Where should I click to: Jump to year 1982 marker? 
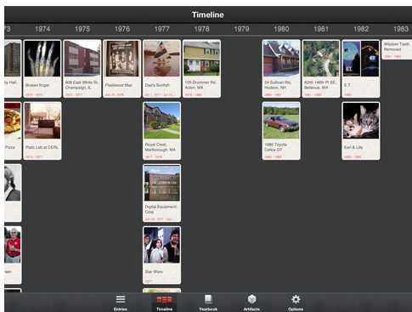tap(361, 29)
